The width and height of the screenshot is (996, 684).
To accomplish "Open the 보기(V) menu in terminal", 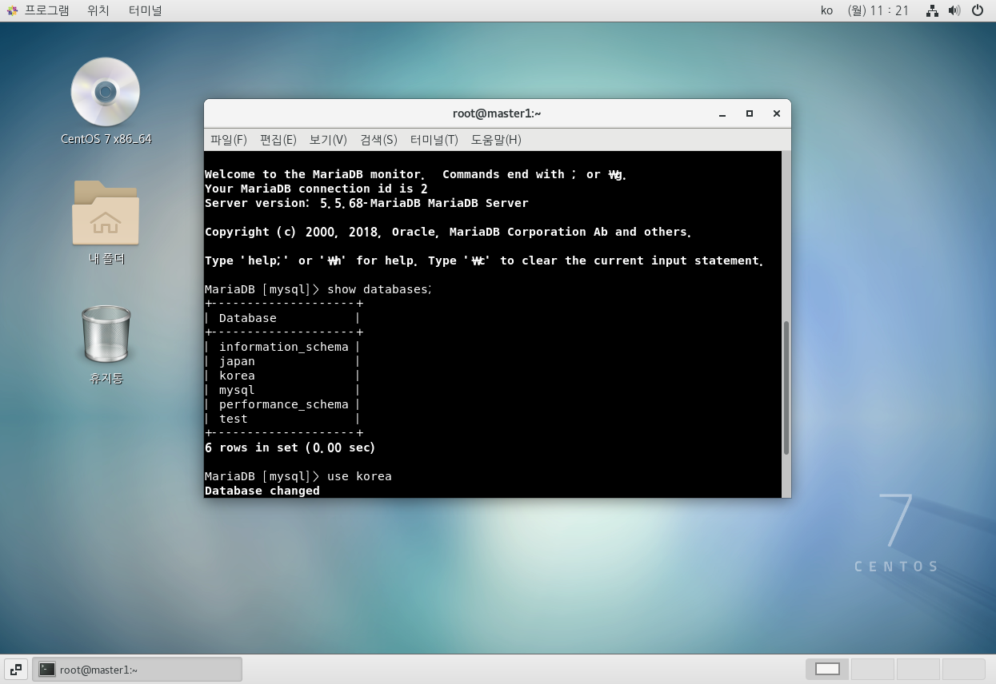I will click(x=328, y=140).
